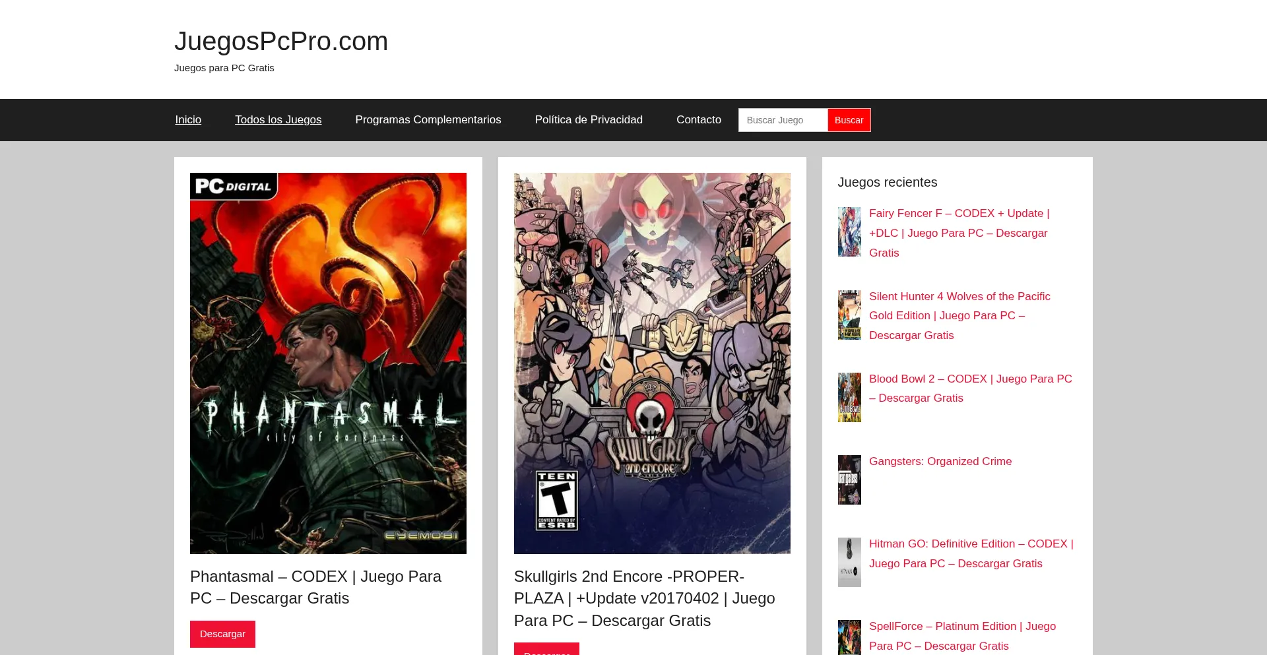Viewport: 1267px width, 655px height.
Task: Open the Silent Hunter 4 thumbnail
Action: [849, 315]
